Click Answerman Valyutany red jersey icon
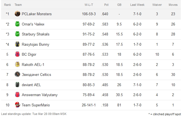Viewport: 182px width, 118px height. [x=17, y=95]
